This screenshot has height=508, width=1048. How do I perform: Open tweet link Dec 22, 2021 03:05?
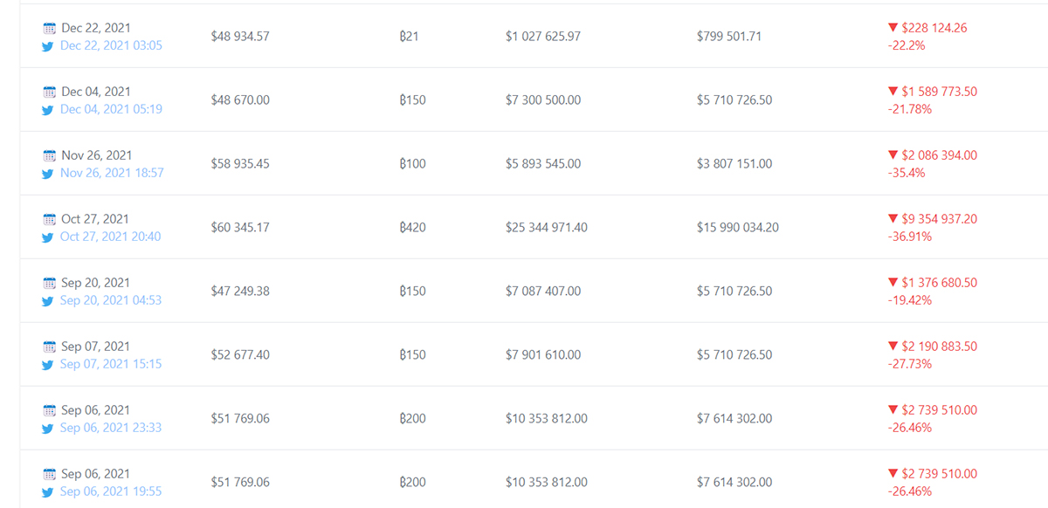[111, 45]
